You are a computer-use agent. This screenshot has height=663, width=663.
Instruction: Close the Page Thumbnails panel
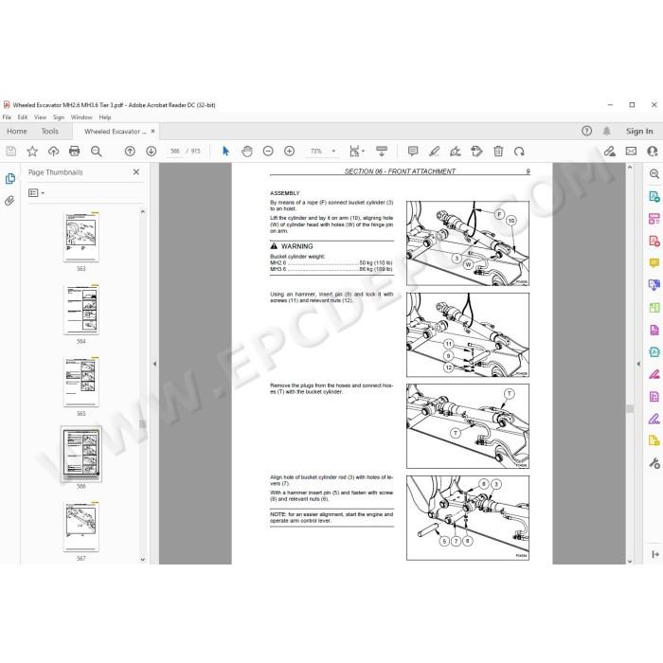click(x=136, y=172)
